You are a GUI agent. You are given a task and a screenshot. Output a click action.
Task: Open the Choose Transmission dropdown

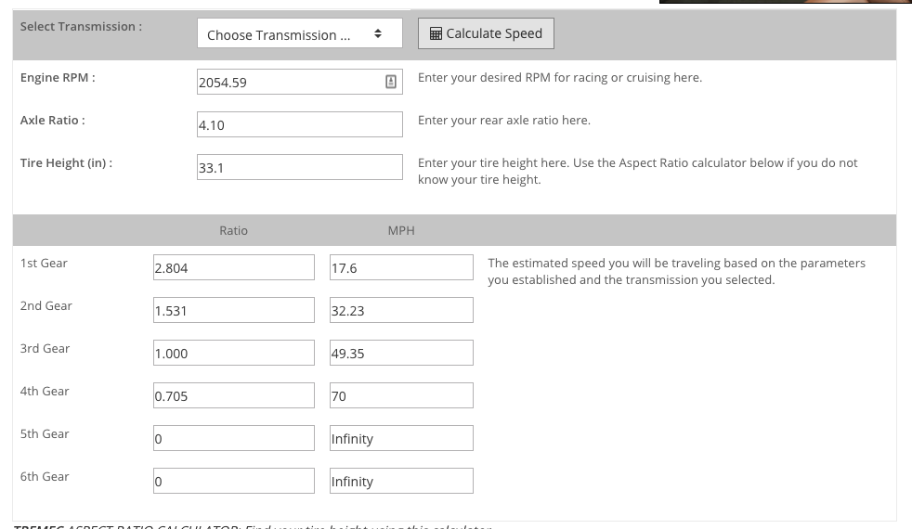click(x=300, y=33)
